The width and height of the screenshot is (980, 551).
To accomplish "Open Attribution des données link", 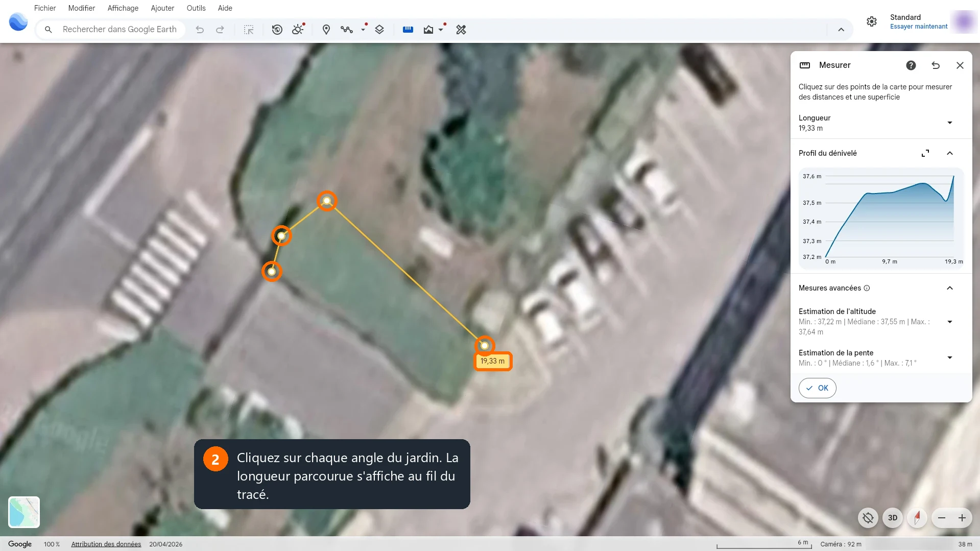I will click(106, 544).
